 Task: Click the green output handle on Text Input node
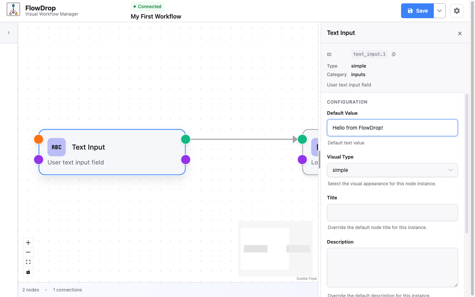click(186, 139)
